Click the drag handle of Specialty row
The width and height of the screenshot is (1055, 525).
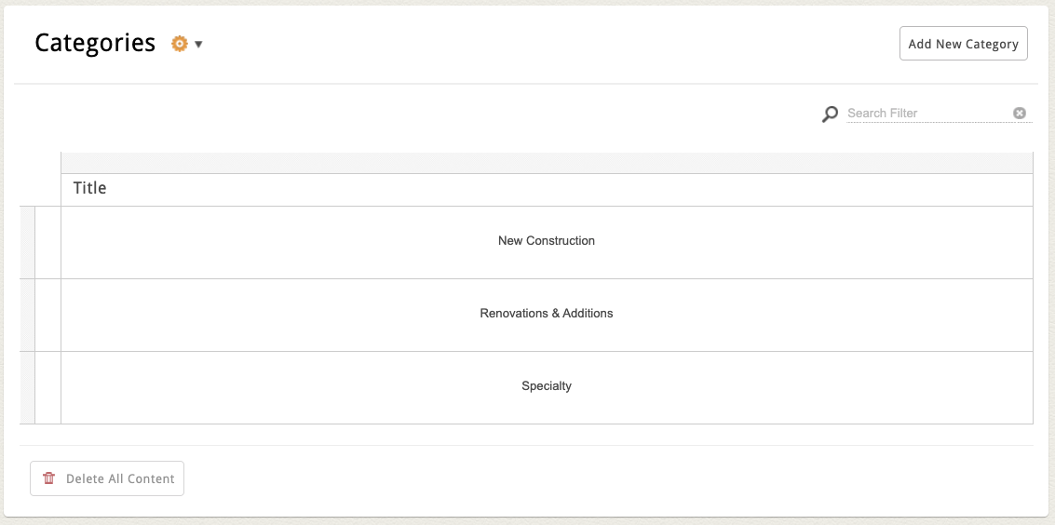click(27, 387)
